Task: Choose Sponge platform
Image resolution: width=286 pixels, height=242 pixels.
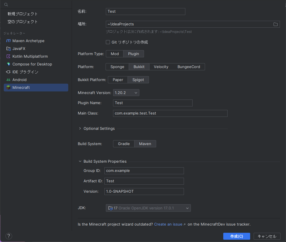Action: click(x=117, y=67)
